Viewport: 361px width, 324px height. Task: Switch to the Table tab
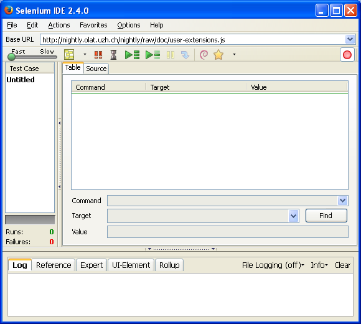[73, 67]
